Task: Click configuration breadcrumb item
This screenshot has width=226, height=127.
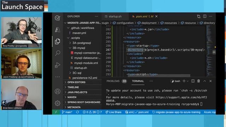Action: tap(123, 23)
